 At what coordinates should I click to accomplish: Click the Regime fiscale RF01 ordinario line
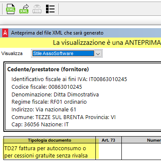tap(49, 102)
